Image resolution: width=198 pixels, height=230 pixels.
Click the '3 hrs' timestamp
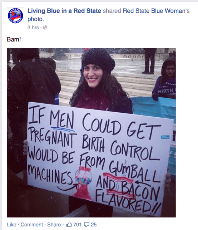point(33,28)
